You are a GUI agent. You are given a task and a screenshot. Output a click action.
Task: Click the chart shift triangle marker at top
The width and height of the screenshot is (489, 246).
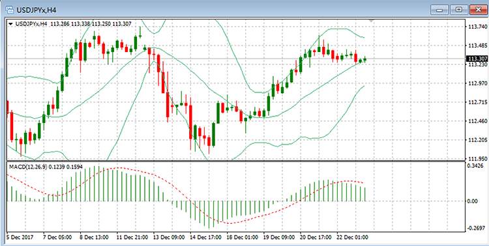point(371,21)
